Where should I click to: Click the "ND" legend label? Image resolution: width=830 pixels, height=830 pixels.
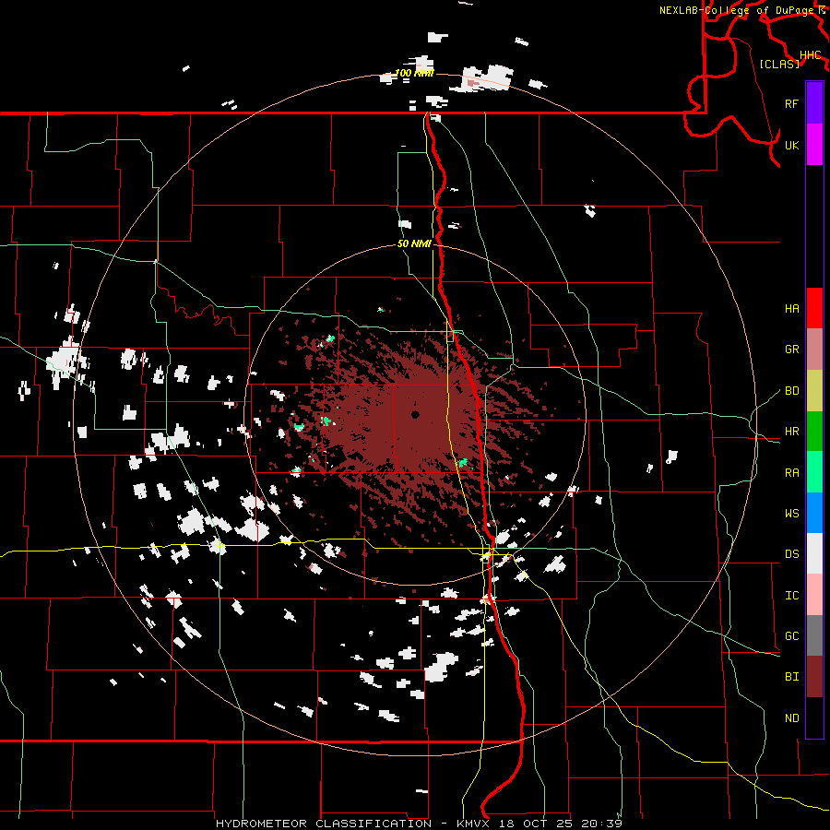pyautogui.click(x=791, y=718)
